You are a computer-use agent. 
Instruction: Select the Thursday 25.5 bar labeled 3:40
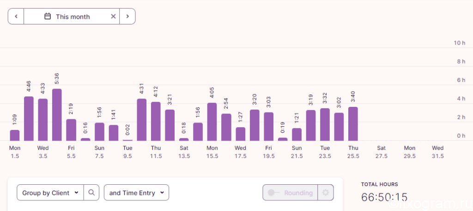tap(353, 124)
